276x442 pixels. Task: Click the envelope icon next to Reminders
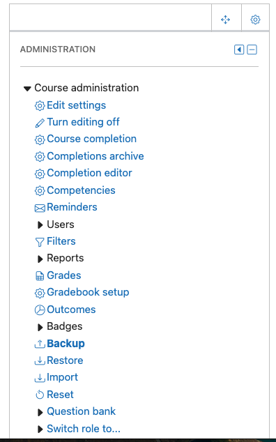pos(40,208)
